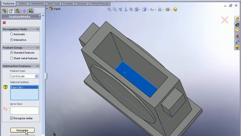Open the DisplayManager tab icon

click(x=31, y=11)
